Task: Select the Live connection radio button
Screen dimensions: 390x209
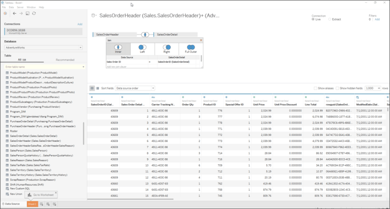Action: pos(313,19)
